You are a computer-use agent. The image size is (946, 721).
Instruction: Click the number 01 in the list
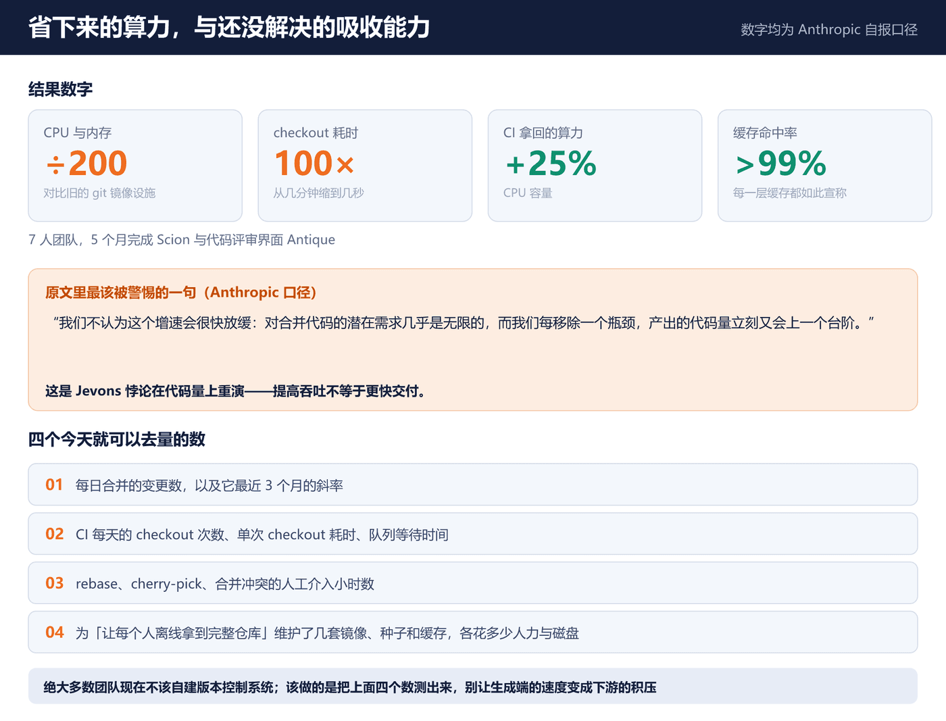click(54, 485)
